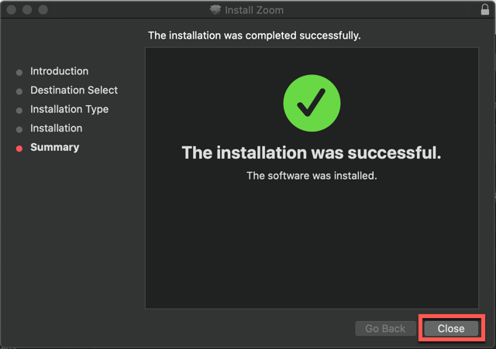This screenshot has height=349, width=496.
Task: Click the gray bullet beside Installation
Action: click(x=19, y=129)
